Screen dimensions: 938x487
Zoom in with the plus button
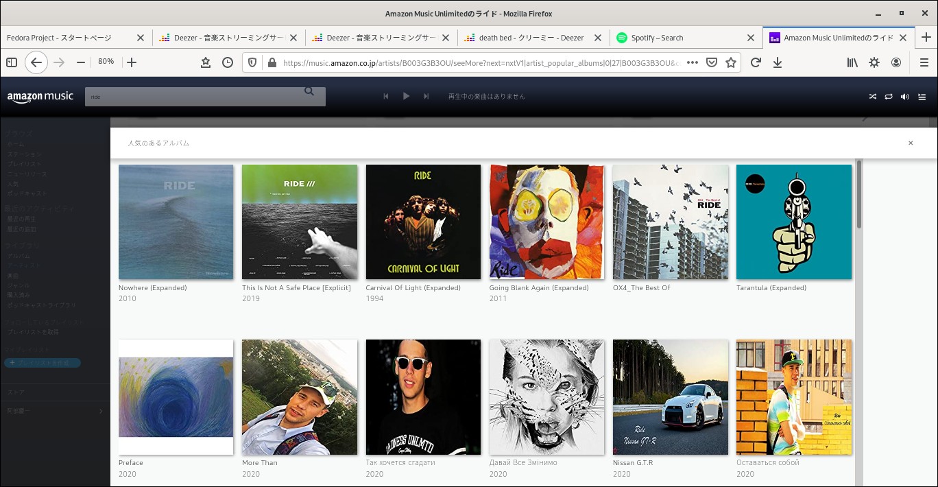[132, 62]
